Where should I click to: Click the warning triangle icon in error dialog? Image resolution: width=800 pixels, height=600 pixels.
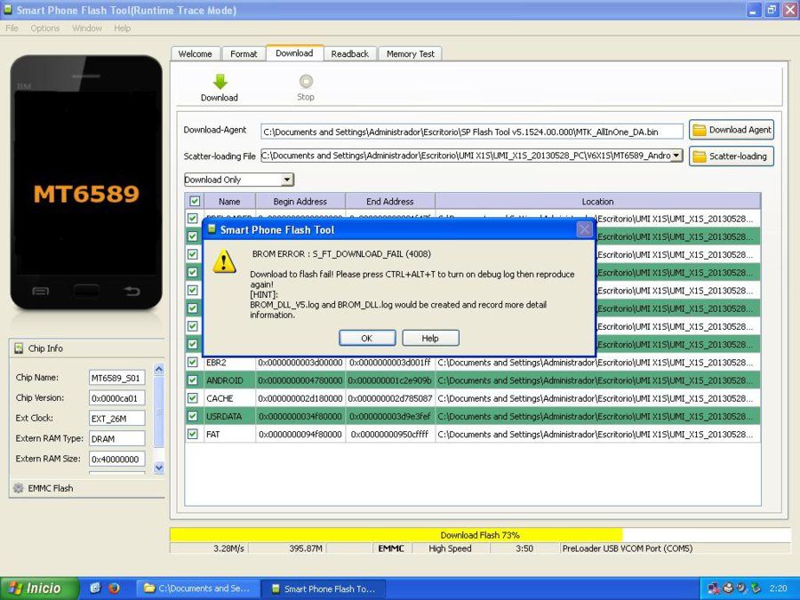[x=224, y=261]
